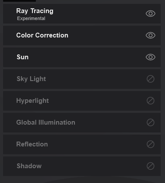The height and width of the screenshot is (183, 165).
Task: Choose the Hyperlight effect entry
Action: coord(32,101)
